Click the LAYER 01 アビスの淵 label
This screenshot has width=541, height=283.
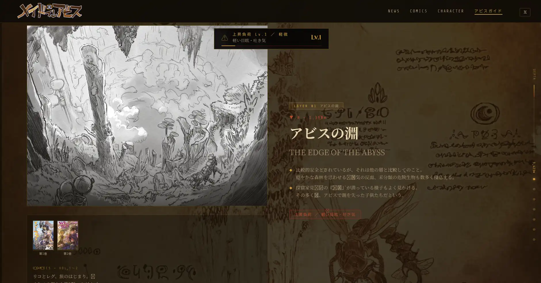[316, 106]
